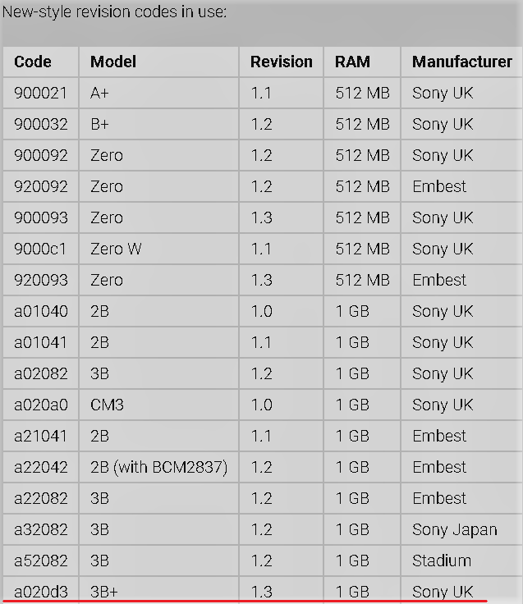Select the A+ model cell
Screen dimensions: 523x604
tap(158, 93)
